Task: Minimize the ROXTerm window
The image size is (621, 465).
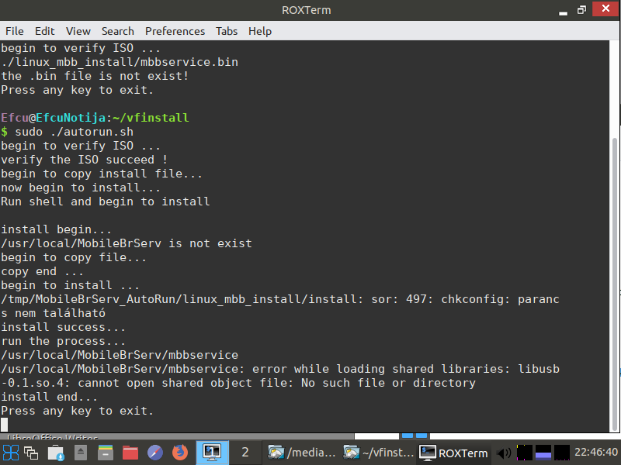Action: point(563,12)
